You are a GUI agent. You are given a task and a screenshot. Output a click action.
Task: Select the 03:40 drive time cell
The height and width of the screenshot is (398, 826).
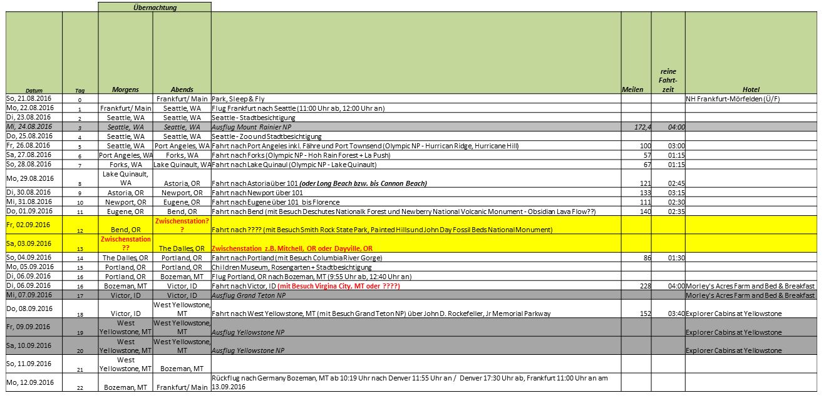click(668, 313)
